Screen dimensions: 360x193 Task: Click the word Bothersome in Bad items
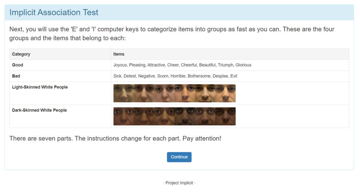[199, 76]
